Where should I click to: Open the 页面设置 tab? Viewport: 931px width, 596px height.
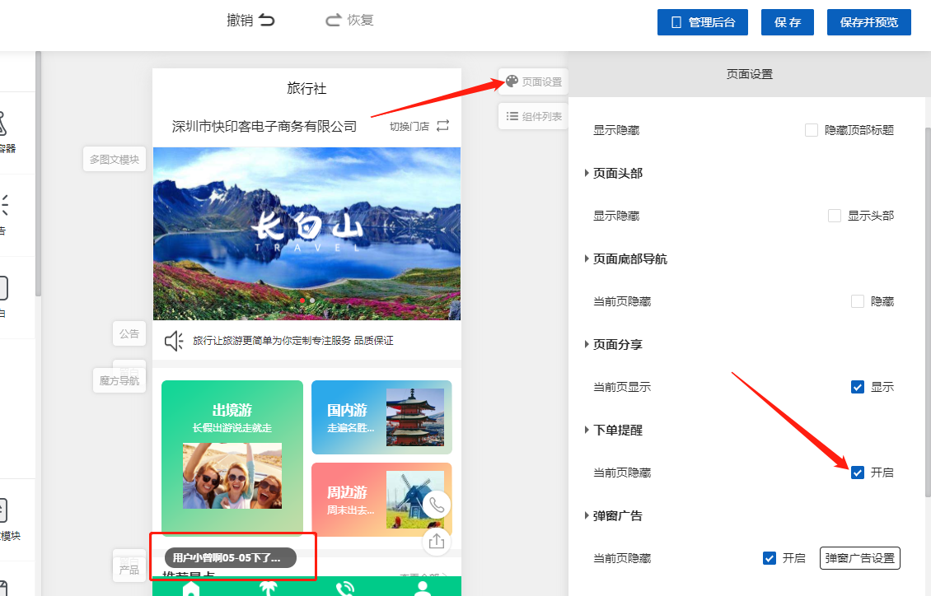click(533, 81)
